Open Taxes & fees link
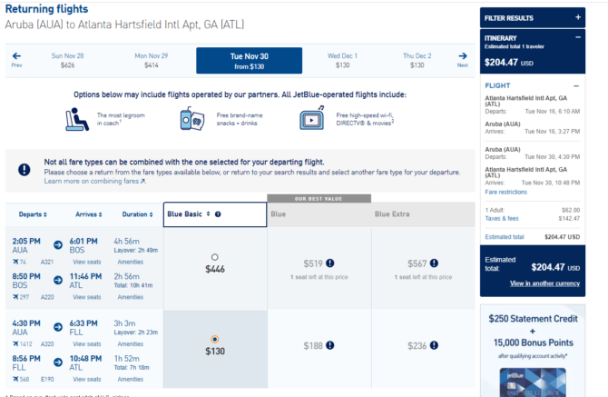This screenshot has height=397, width=608. 502,218
